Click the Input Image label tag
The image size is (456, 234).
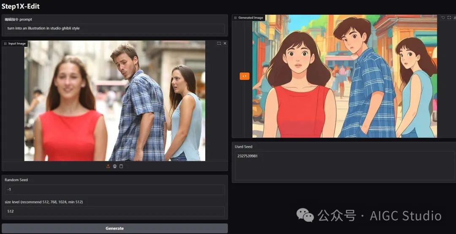point(15,44)
